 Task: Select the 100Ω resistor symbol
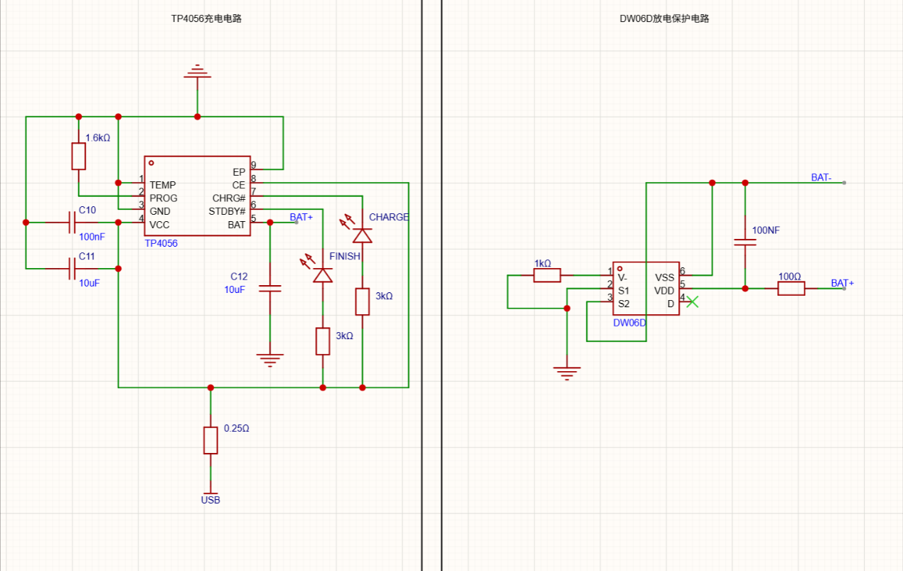click(791, 288)
